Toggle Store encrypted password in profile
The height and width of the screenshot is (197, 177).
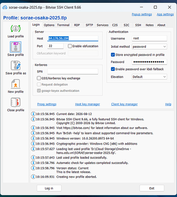pos(113,55)
